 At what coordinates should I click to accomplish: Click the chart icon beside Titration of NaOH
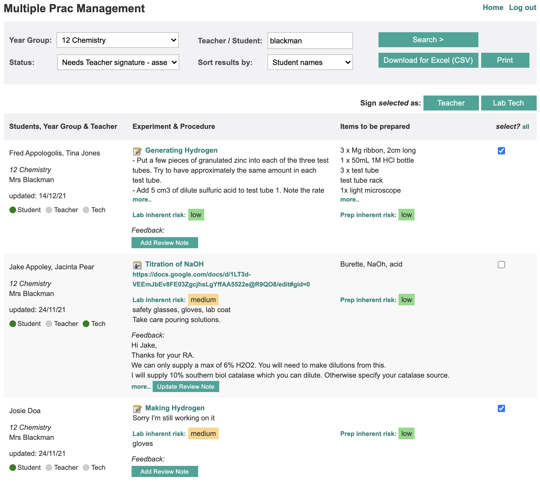click(137, 265)
